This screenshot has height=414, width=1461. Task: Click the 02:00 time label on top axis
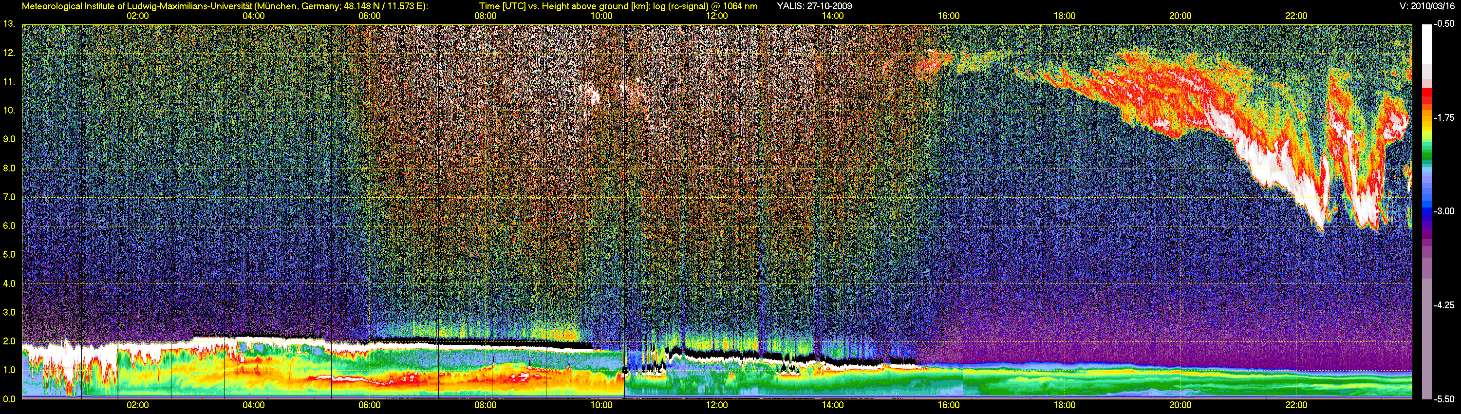point(138,16)
